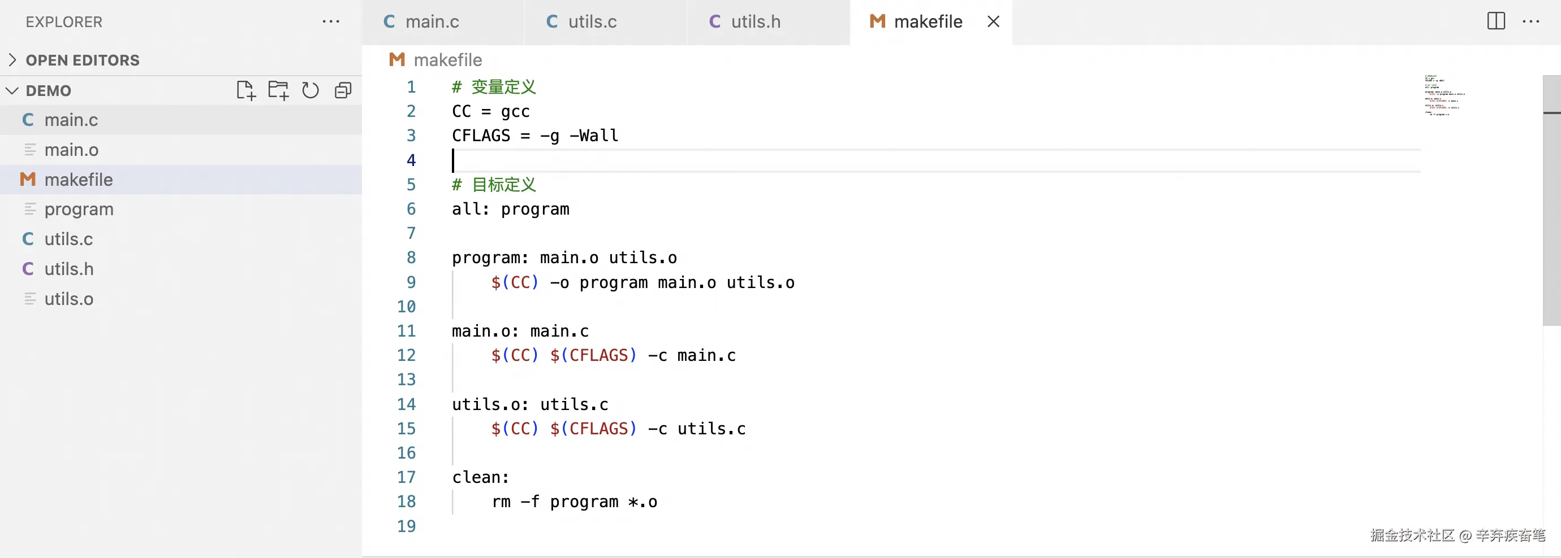Close the makefile editor tab
The width and height of the screenshot is (1561, 558).
[993, 22]
